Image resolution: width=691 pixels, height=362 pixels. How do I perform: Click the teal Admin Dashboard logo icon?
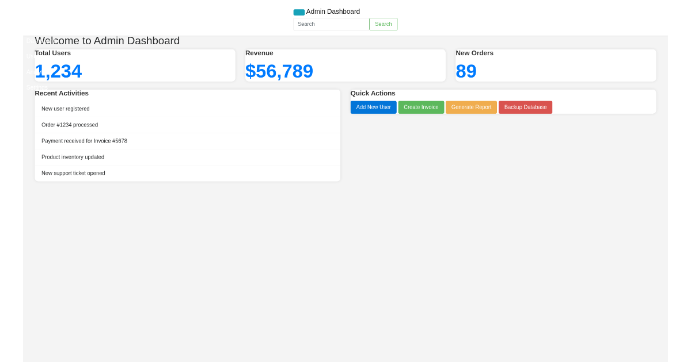click(298, 11)
